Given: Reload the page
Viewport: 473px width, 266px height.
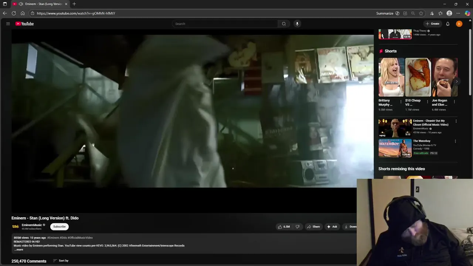Looking at the screenshot, I should [x=14, y=13].
